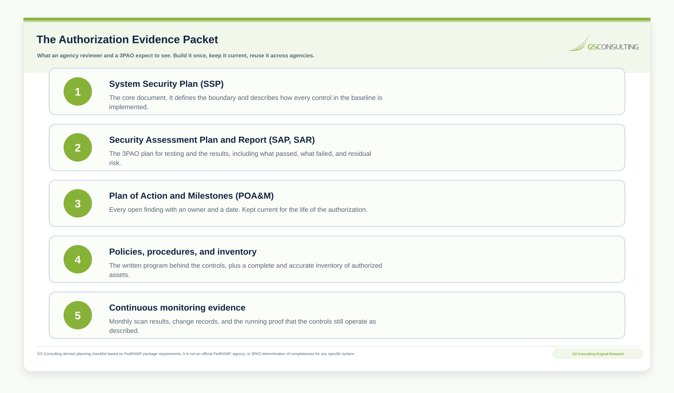Click the subtitle about agency reviewer and 3PAO
This screenshot has width=674, height=393.
[x=176, y=56]
